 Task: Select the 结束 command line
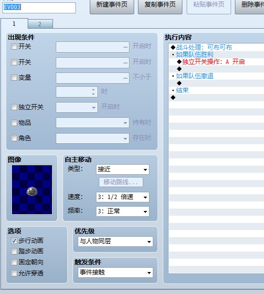216,90
